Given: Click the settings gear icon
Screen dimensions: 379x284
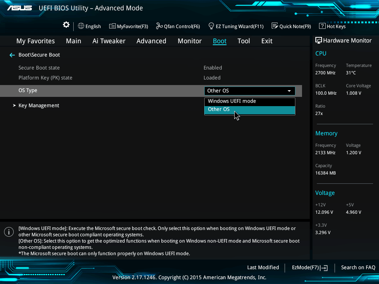Looking at the screenshot, I should pyautogui.click(x=66, y=25).
